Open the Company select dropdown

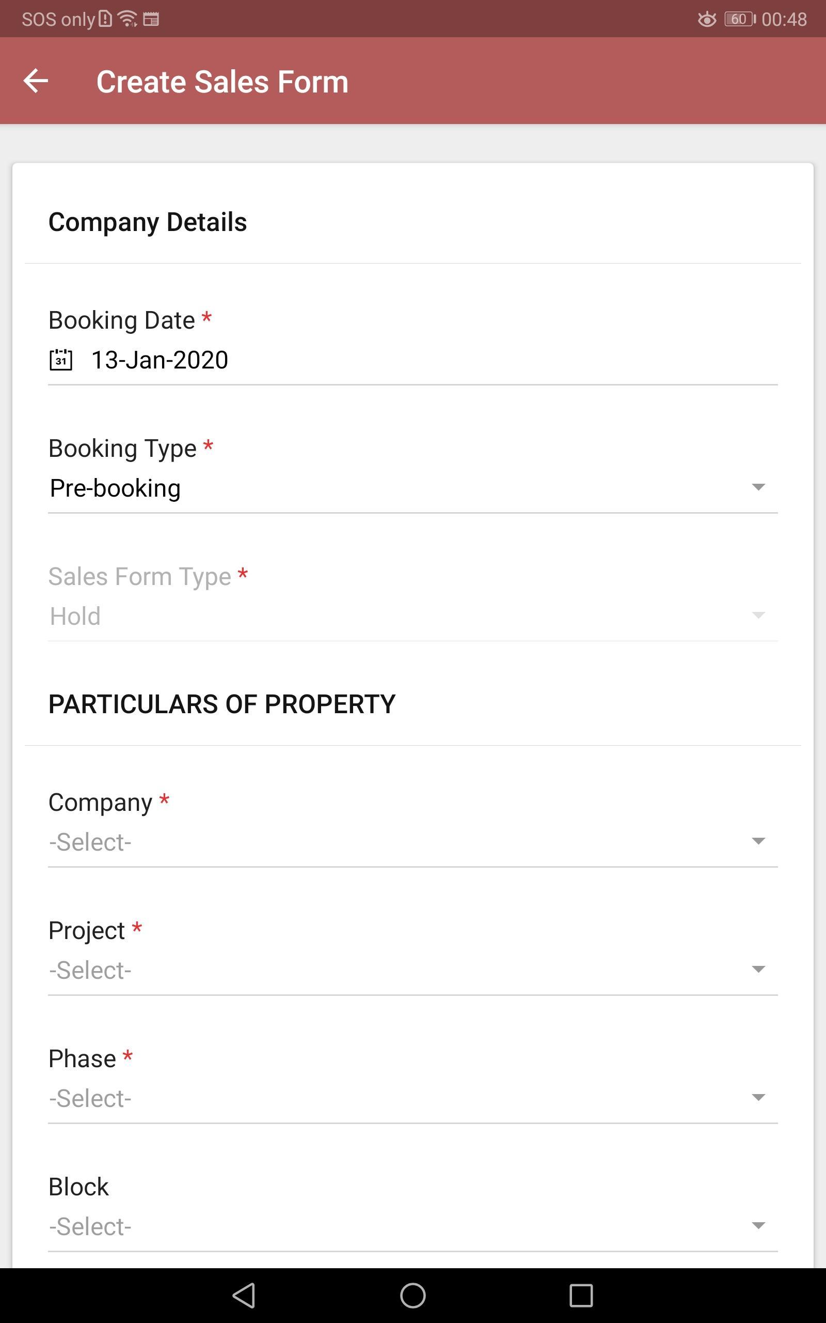tap(413, 842)
